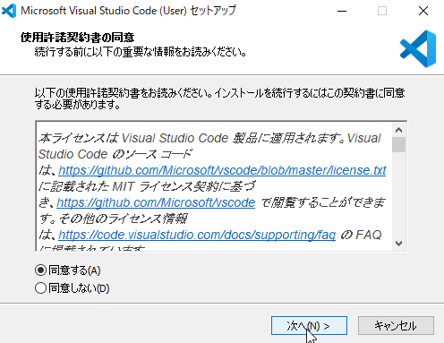This screenshot has height=343, width=444.
Task: Click empty scrollbar track below the thumb
Action: (x=398, y=194)
